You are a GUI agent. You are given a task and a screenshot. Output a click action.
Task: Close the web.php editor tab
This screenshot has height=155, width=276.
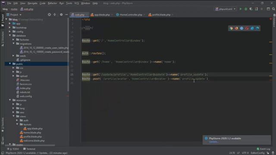point(87,15)
